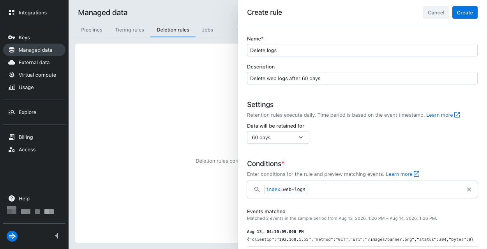This screenshot has width=487, height=249.
Task: Select the Deletion rules tab
Action: pyautogui.click(x=173, y=30)
